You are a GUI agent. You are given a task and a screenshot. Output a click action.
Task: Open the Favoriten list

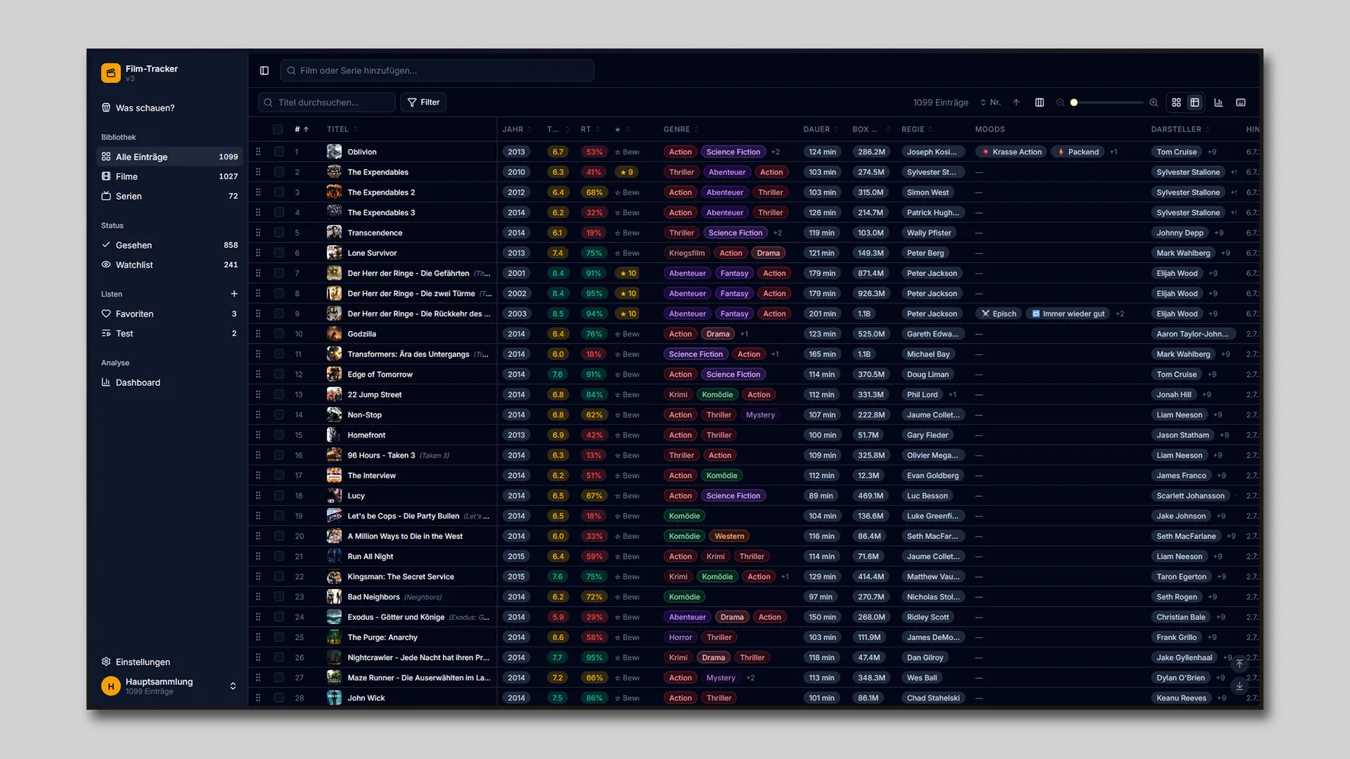[x=169, y=314]
